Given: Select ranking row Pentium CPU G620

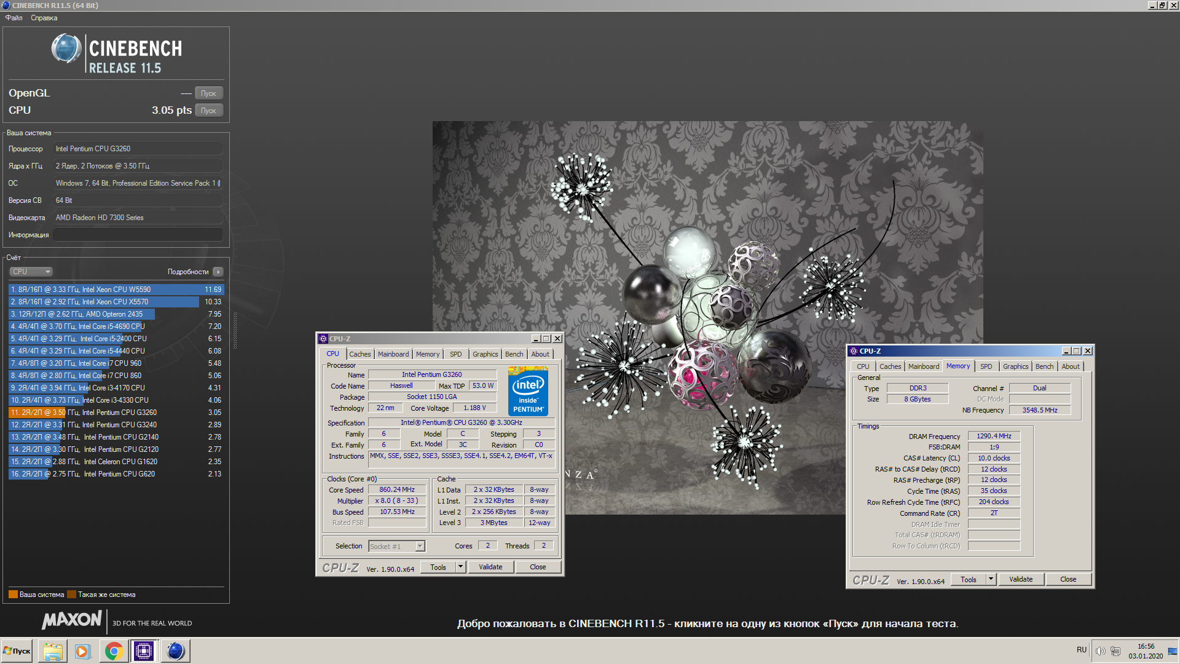Looking at the screenshot, I should (116, 474).
